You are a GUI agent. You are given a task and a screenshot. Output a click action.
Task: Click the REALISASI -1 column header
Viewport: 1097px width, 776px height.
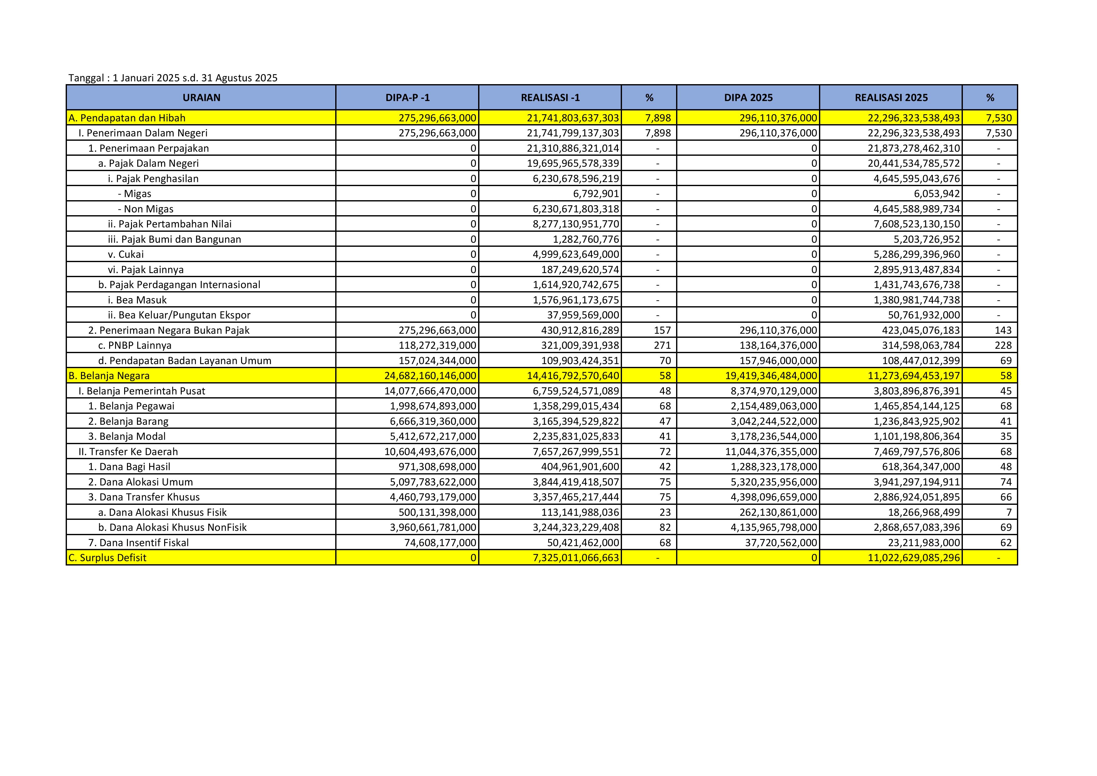coord(550,98)
